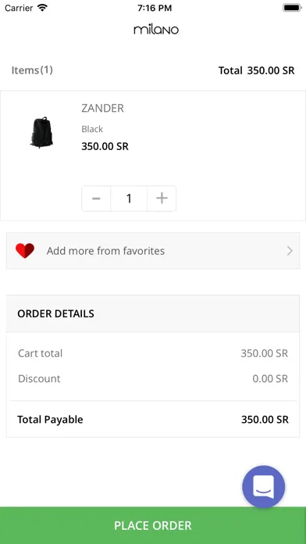Tap the Total 350.00 SR at top
This screenshot has height=544, width=306.
pos(257,70)
